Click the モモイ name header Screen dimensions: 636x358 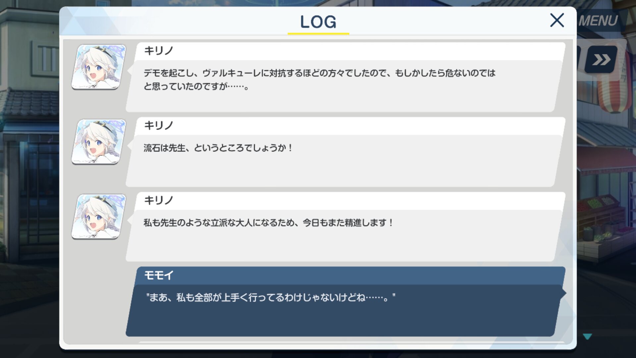pos(158,275)
